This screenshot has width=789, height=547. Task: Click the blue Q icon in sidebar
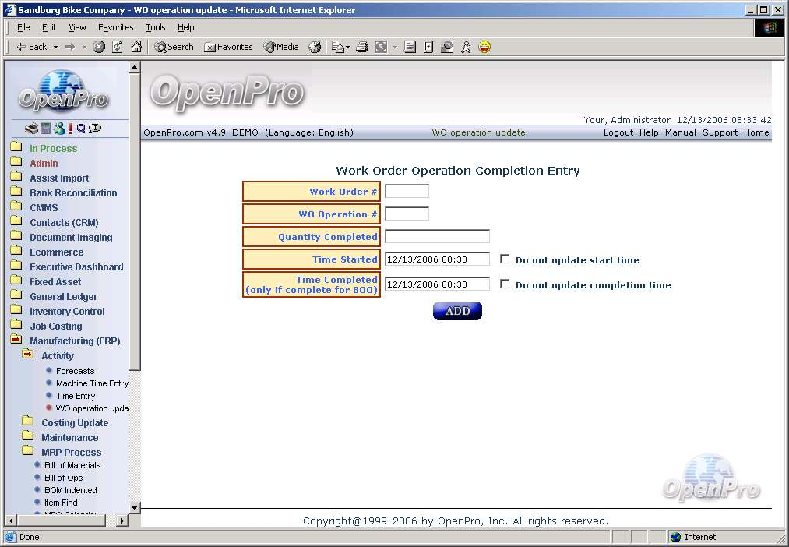(x=80, y=129)
